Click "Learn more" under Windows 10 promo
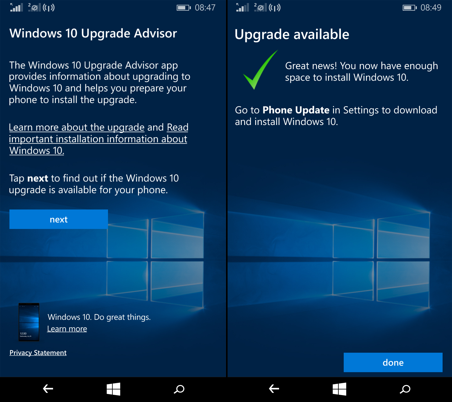Image resolution: width=452 pixels, height=402 pixels. point(67,329)
